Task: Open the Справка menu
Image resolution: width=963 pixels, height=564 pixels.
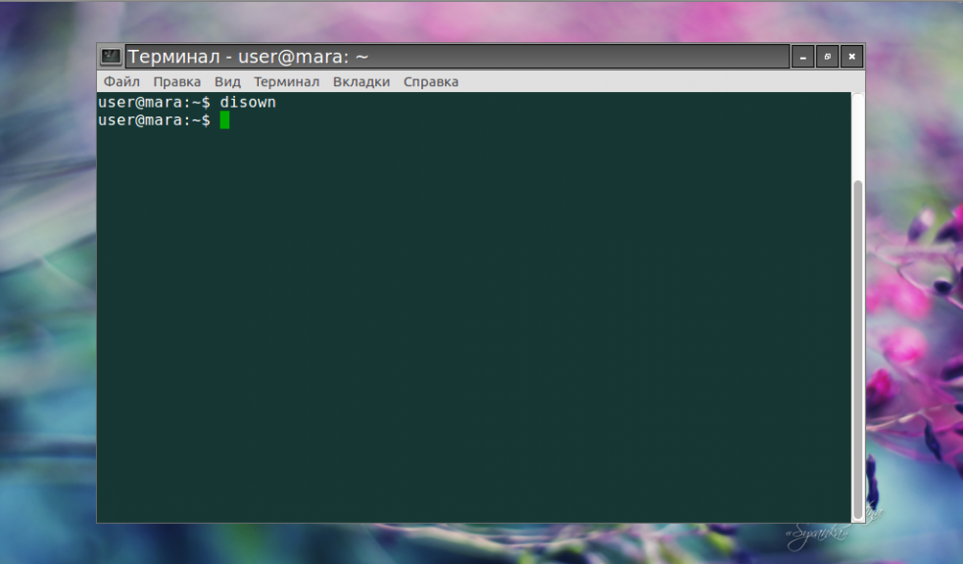Action: click(430, 81)
